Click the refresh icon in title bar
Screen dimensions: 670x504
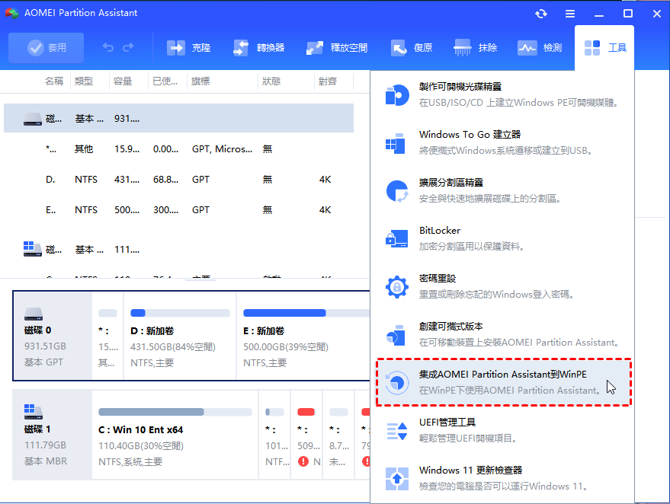pos(541,14)
